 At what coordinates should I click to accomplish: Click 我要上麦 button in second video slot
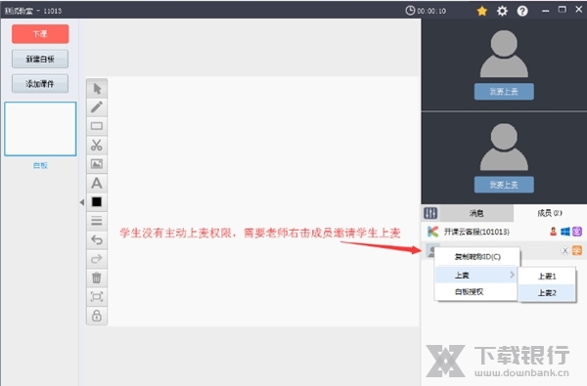(504, 185)
